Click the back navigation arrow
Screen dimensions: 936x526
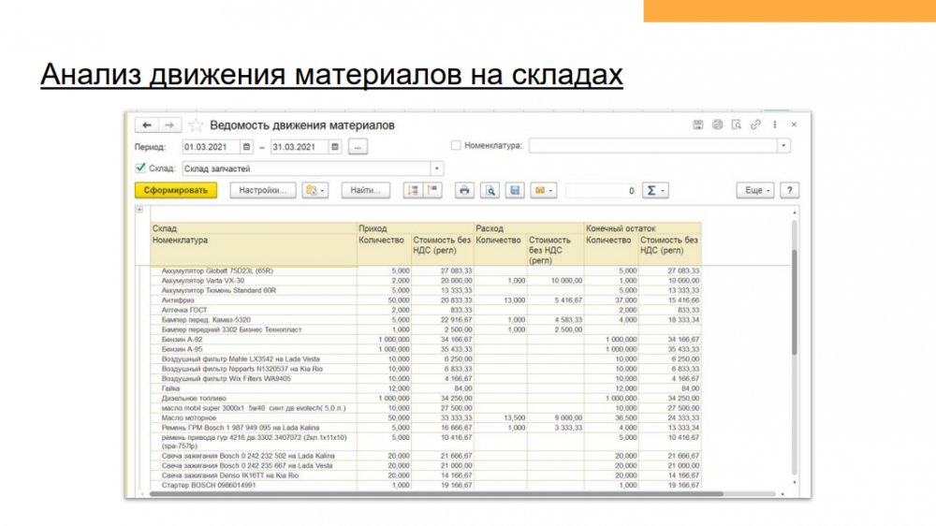point(146,124)
